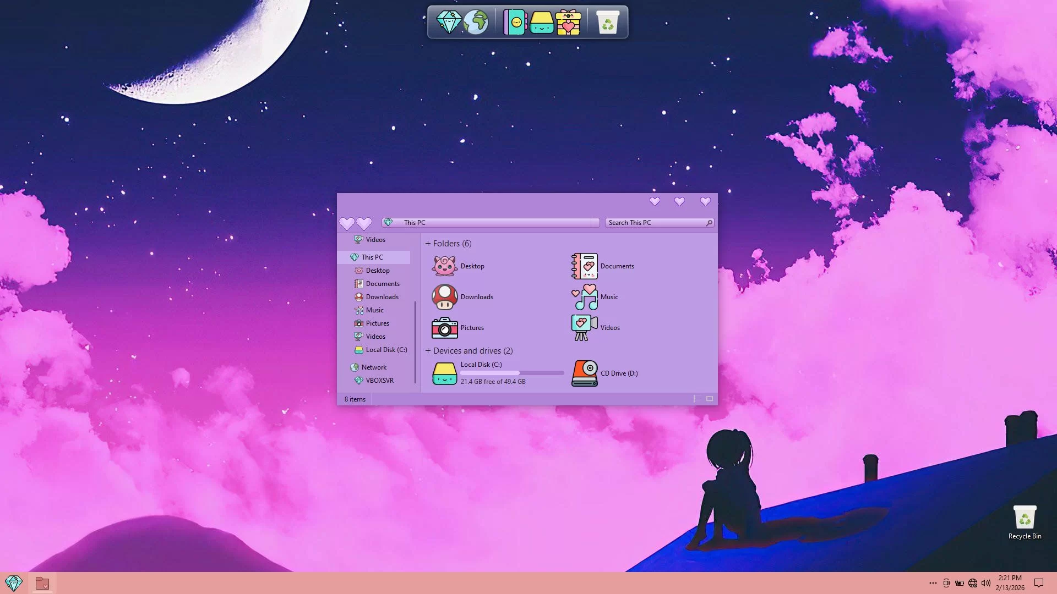Open the address bar history dropdown
1057x594 pixels.
click(595, 223)
